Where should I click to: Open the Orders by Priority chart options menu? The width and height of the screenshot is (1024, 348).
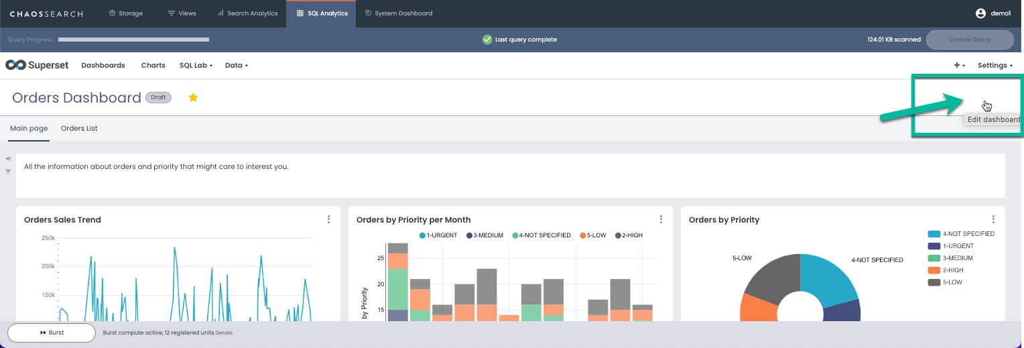coord(993,219)
